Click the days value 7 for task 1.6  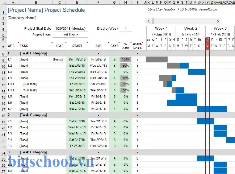coord(114,103)
